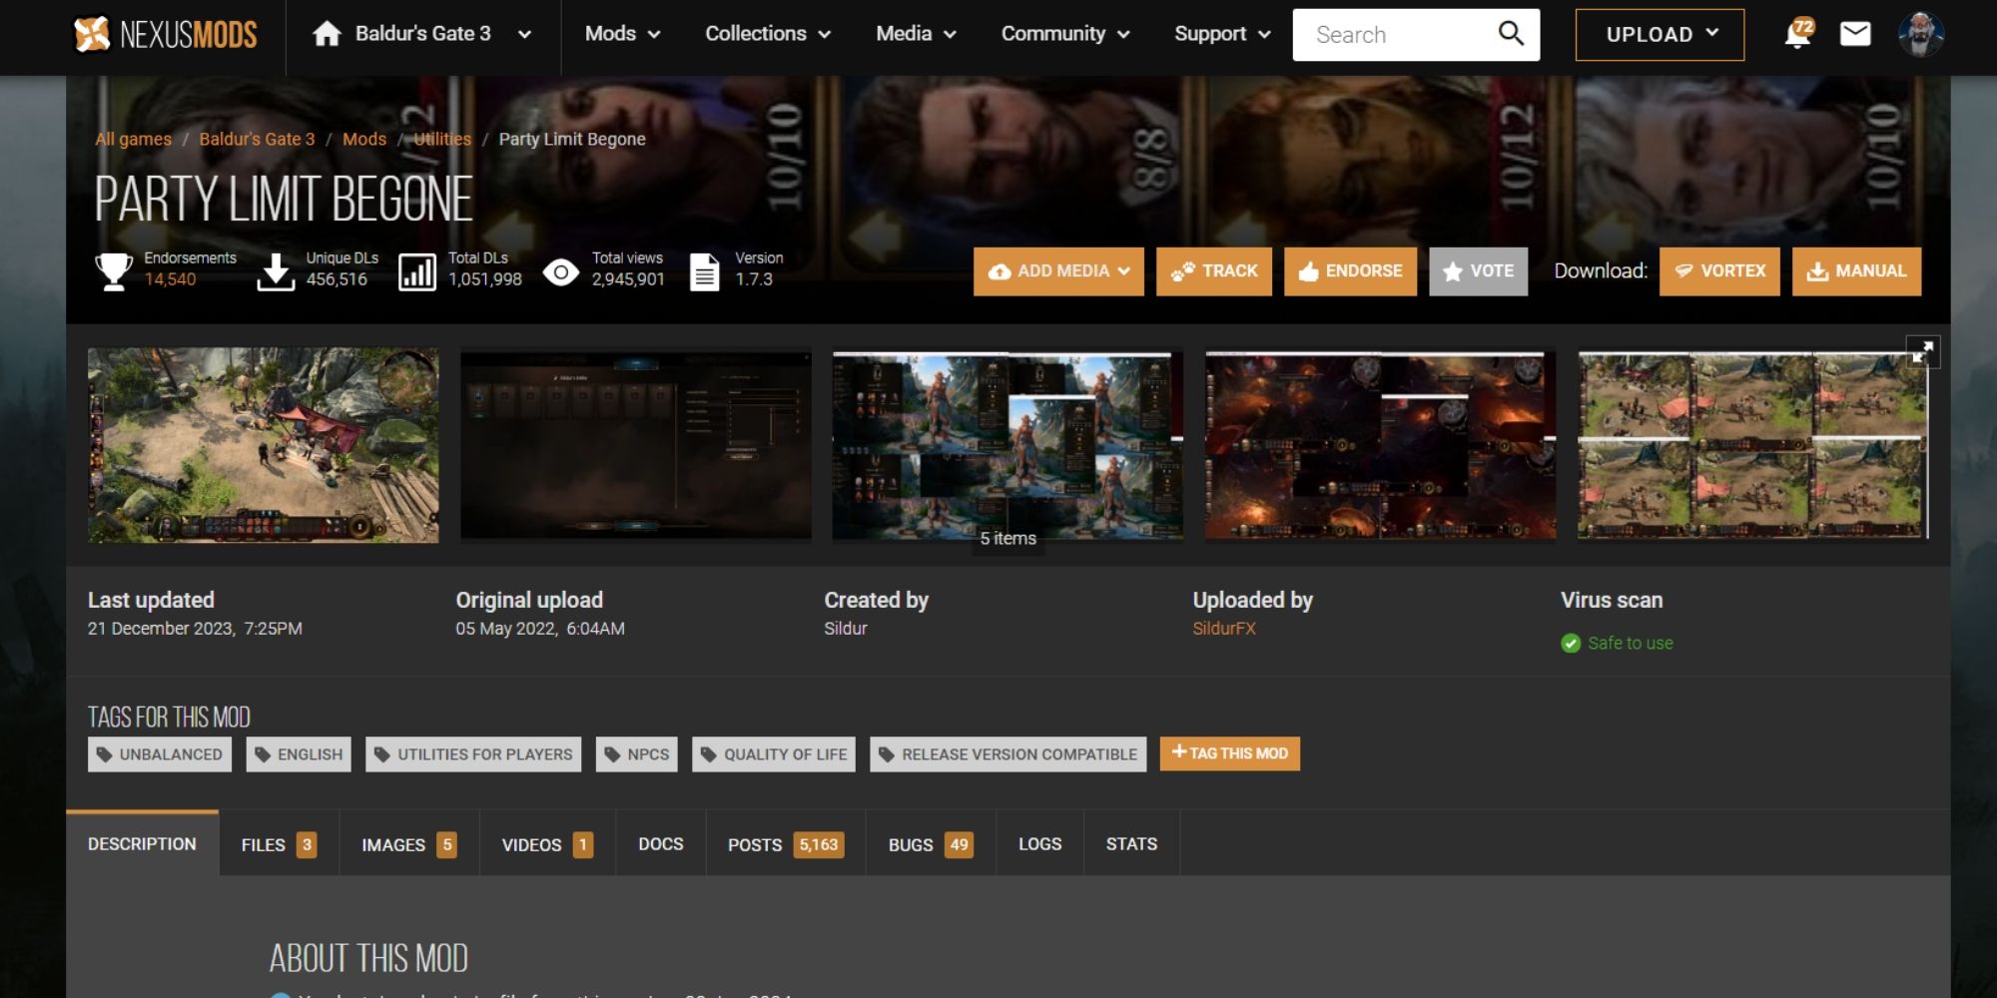
Task: Open the Media menu
Action: 916,34
